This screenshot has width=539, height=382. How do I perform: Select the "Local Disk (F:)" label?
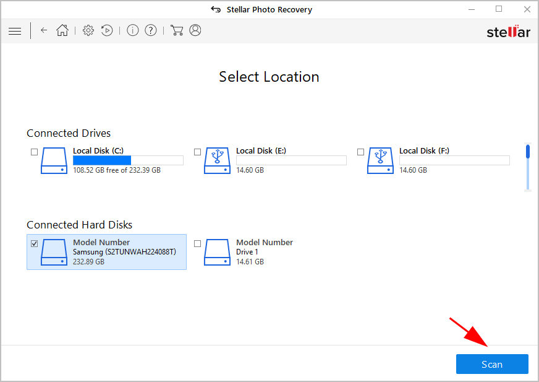click(x=424, y=151)
